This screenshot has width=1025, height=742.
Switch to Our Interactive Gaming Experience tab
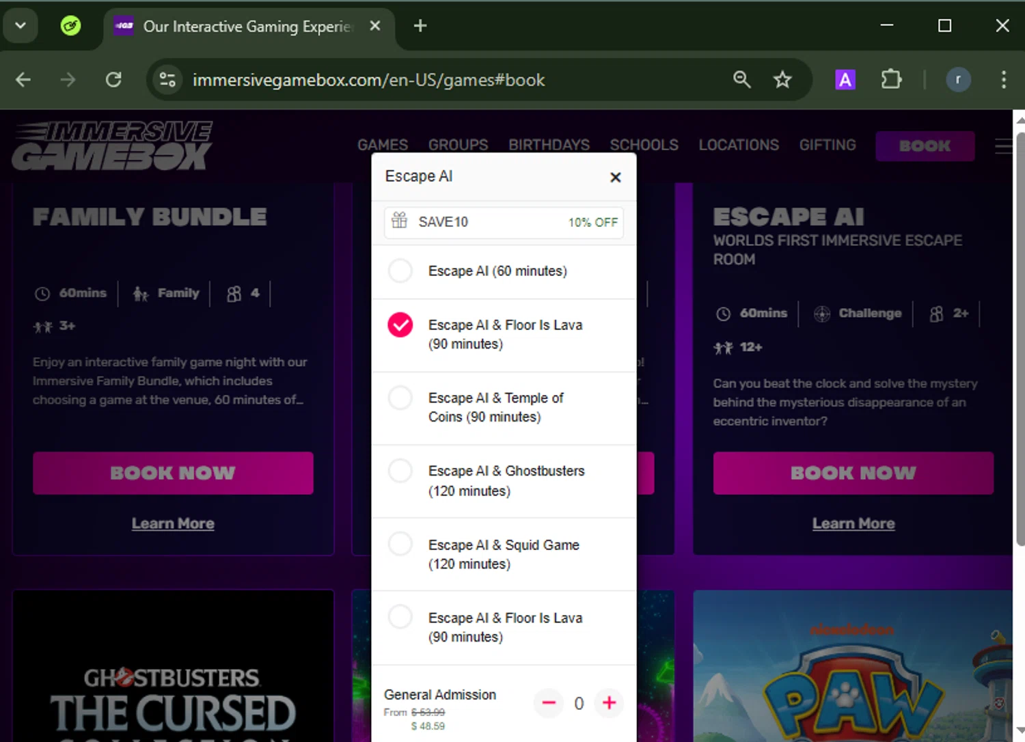[246, 27]
